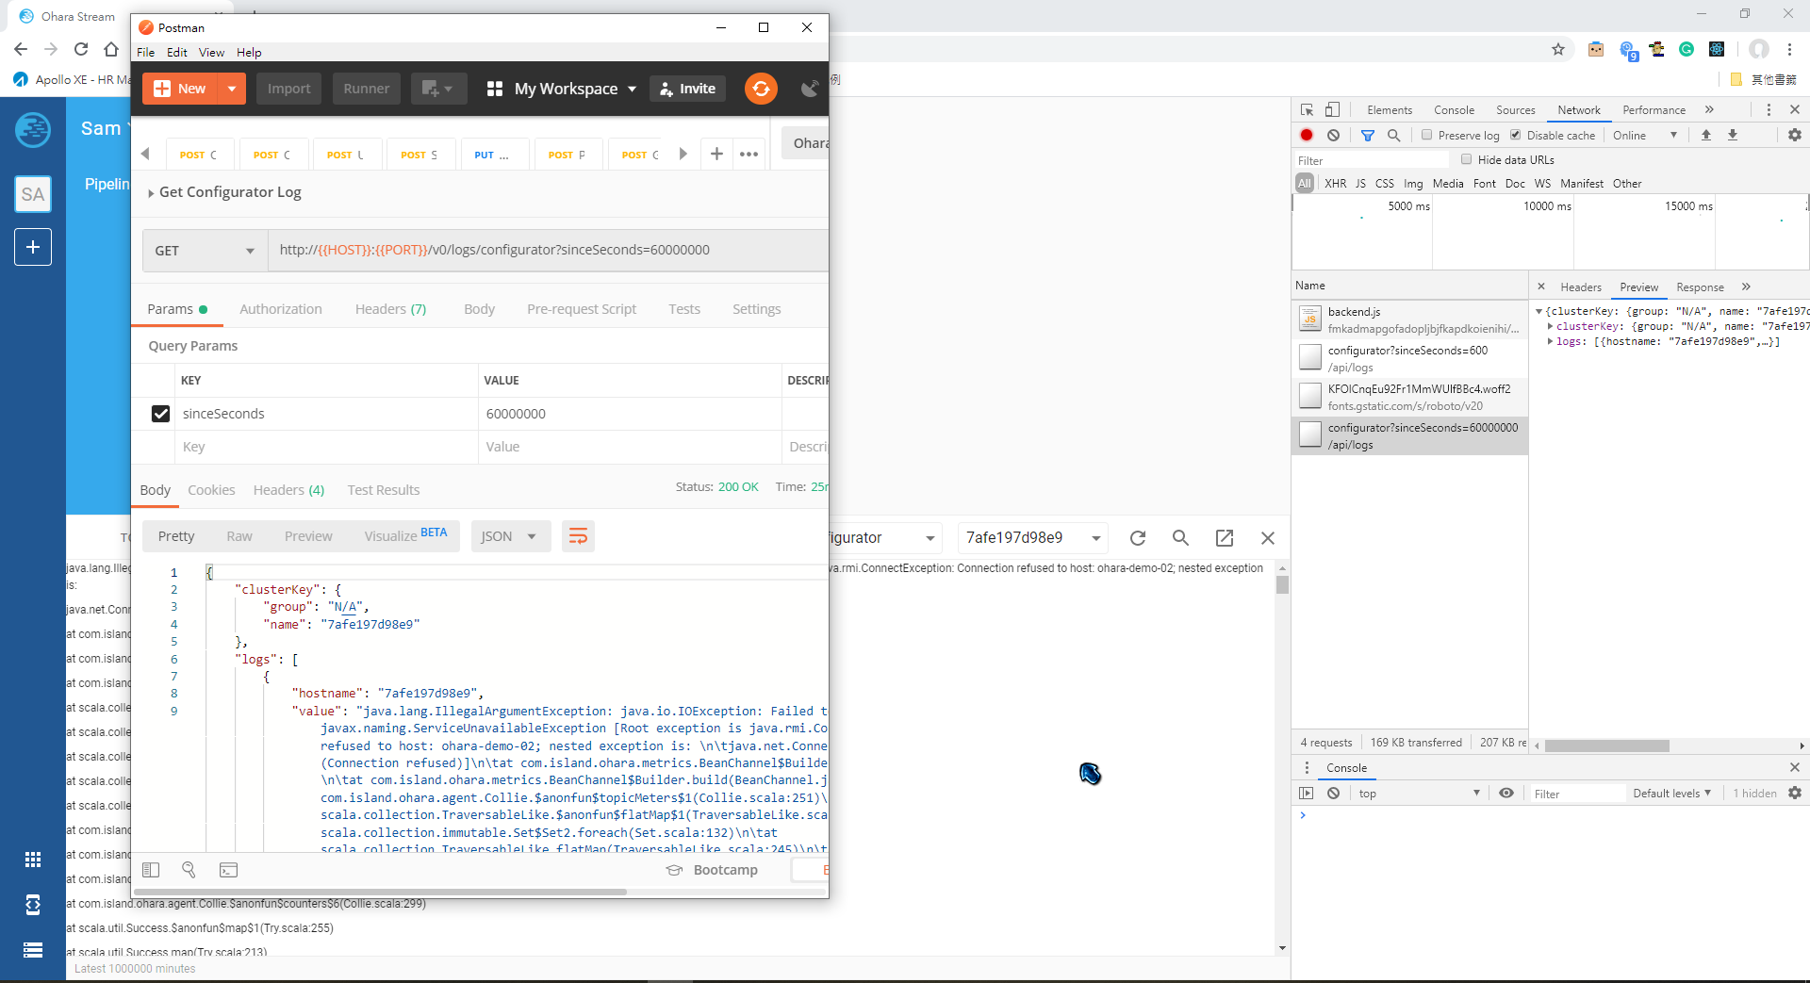The image size is (1810, 983).
Task: Click the Network filter text field
Action: point(1373,160)
